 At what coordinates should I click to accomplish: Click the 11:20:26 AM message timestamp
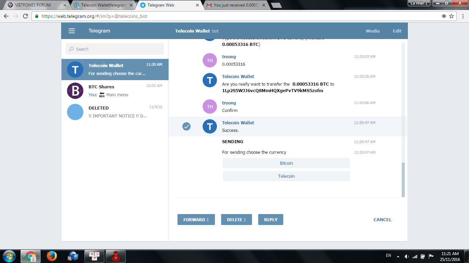coord(365,76)
